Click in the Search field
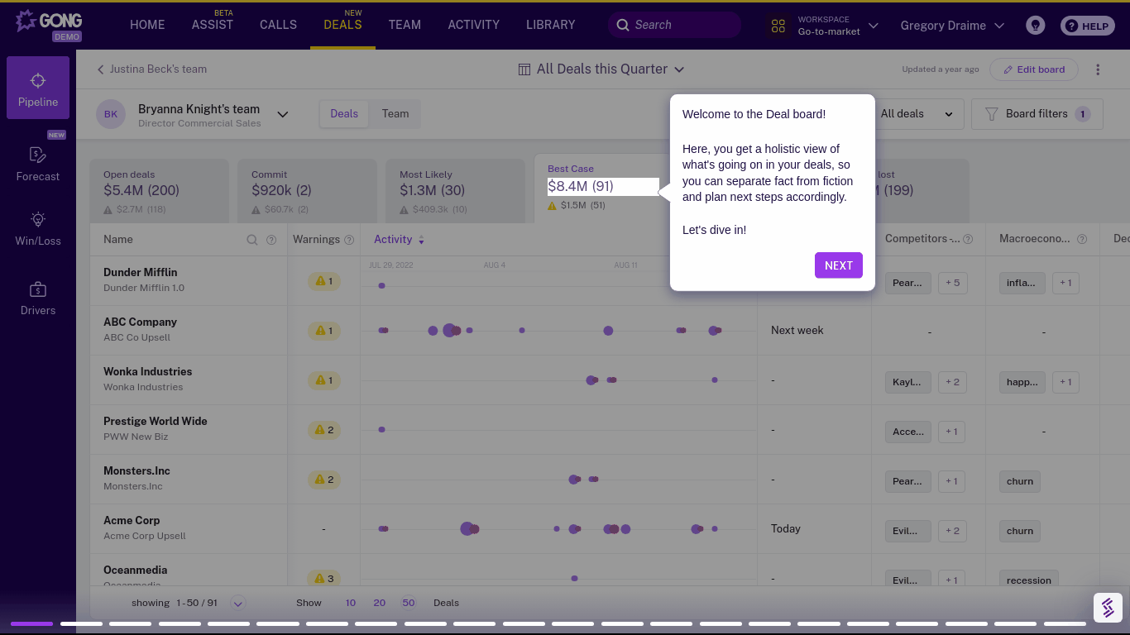 tap(674, 25)
